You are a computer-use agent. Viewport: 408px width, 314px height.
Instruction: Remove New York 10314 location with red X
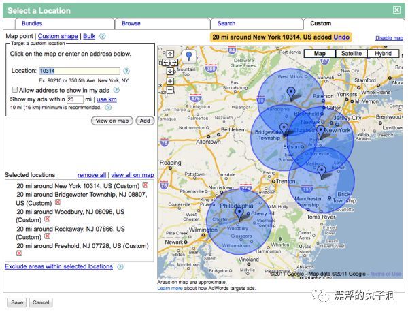point(146,185)
